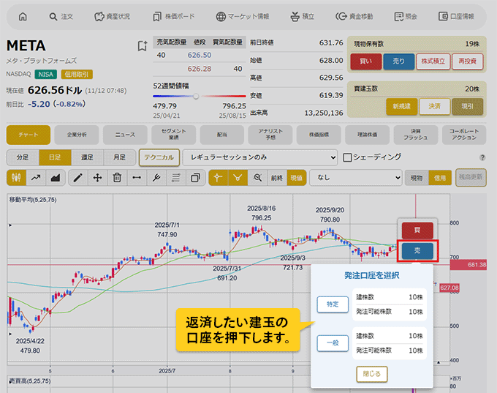Image resolution: width=497 pixels, height=393 pixels.
Task: Select the candlestick chart type icon
Action: pyautogui.click(x=16, y=177)
